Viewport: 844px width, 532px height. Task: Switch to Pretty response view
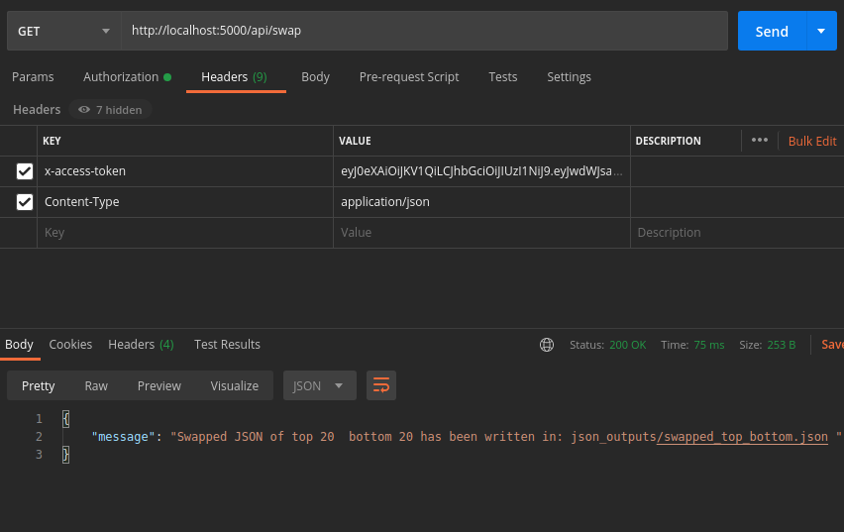[x=39, y=386]
